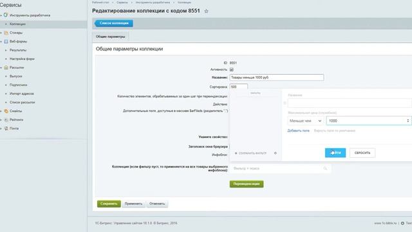Click the ID value 8551
Viewport: 412px width, 232px height.
(x=233, y=63)
